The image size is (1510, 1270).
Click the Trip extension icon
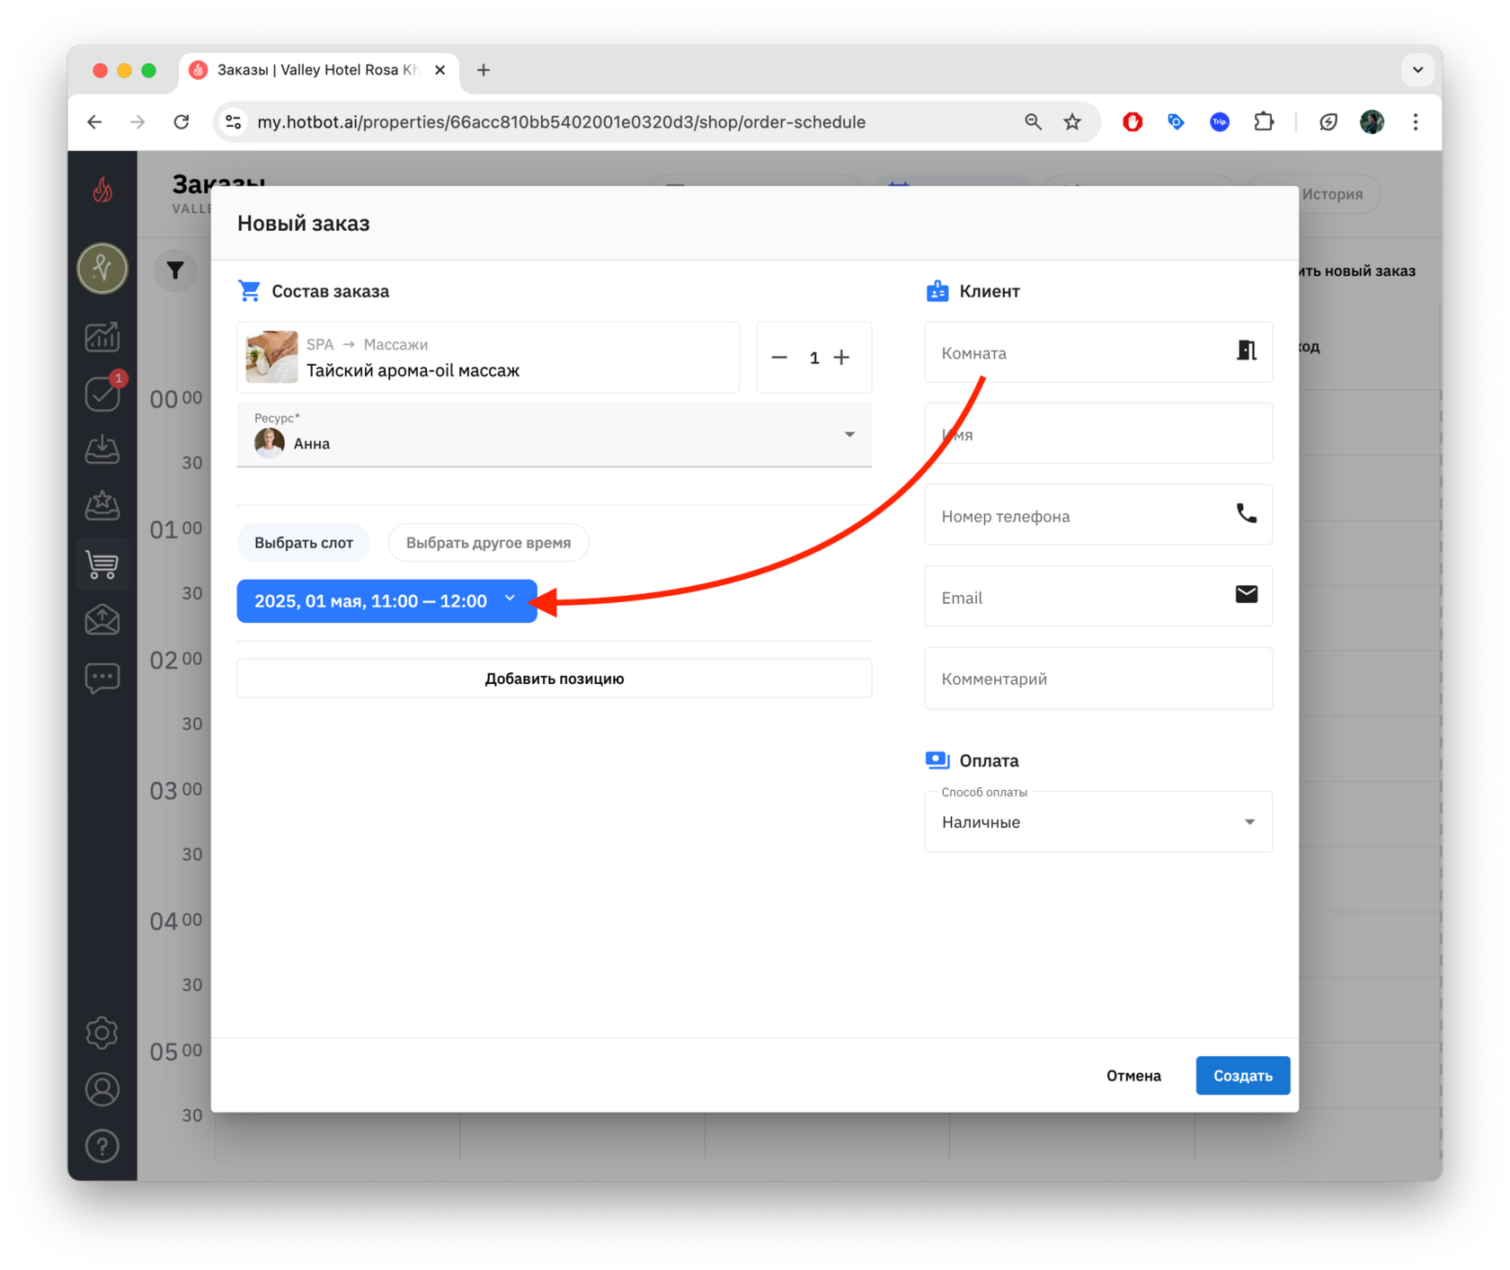tap(1220, 122)
